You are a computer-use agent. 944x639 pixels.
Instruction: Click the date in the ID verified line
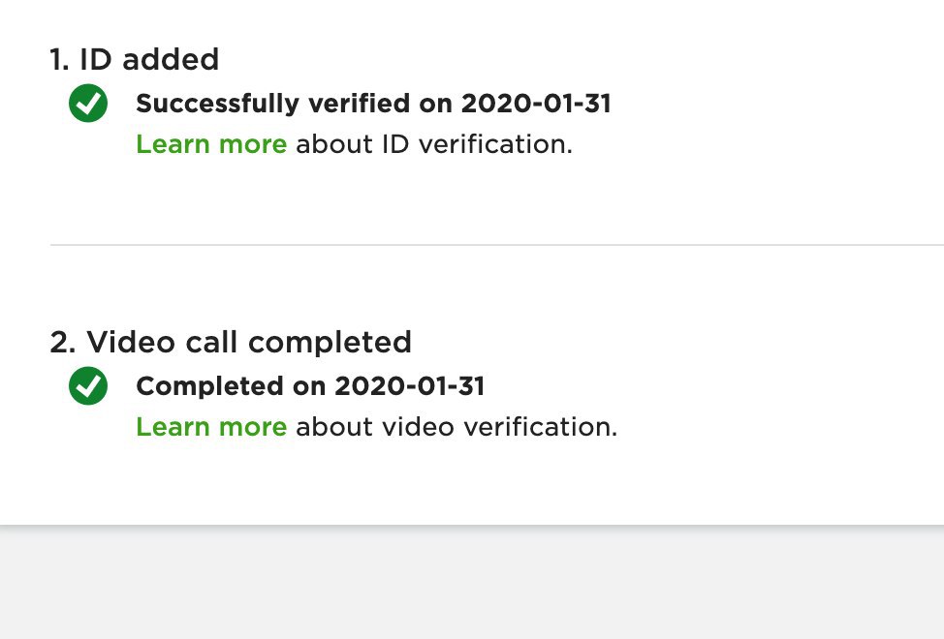[x=536, y=104]
